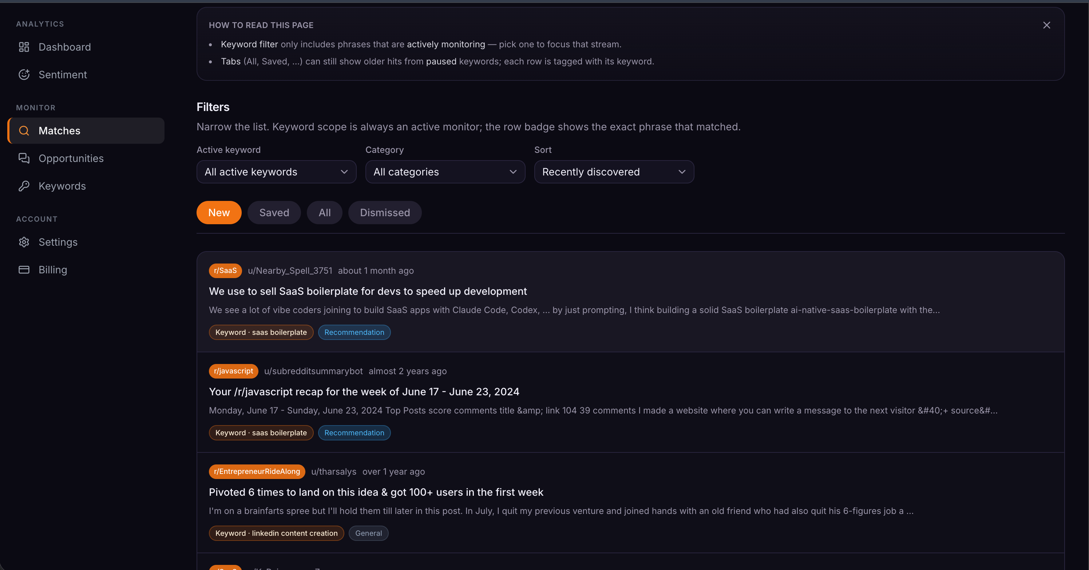Click the r/SaaS badge on the boilerplate post
The height and width of the screenshot is (570, 1089).
225,271
